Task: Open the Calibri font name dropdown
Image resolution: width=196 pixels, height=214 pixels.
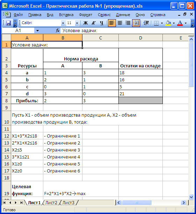Action: tap(63, 23)
